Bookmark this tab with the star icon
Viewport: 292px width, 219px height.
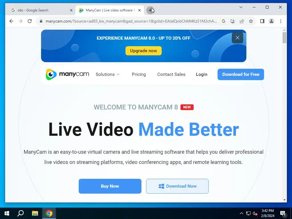coord(251,21)
